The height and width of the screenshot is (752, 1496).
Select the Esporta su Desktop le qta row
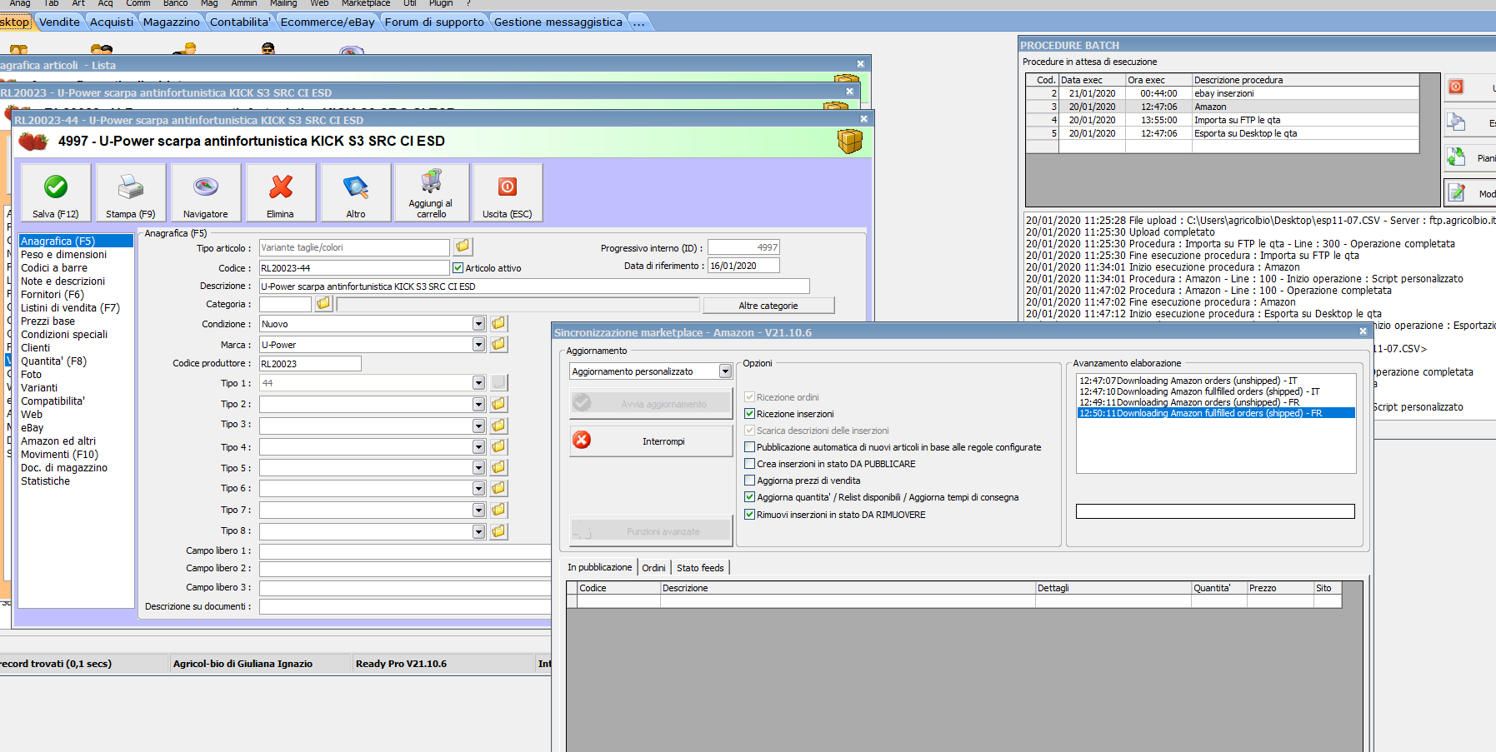point(1223,133)
